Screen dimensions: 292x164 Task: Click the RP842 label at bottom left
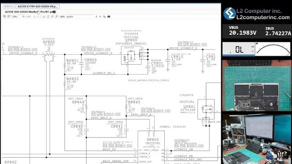pos(10,162)
